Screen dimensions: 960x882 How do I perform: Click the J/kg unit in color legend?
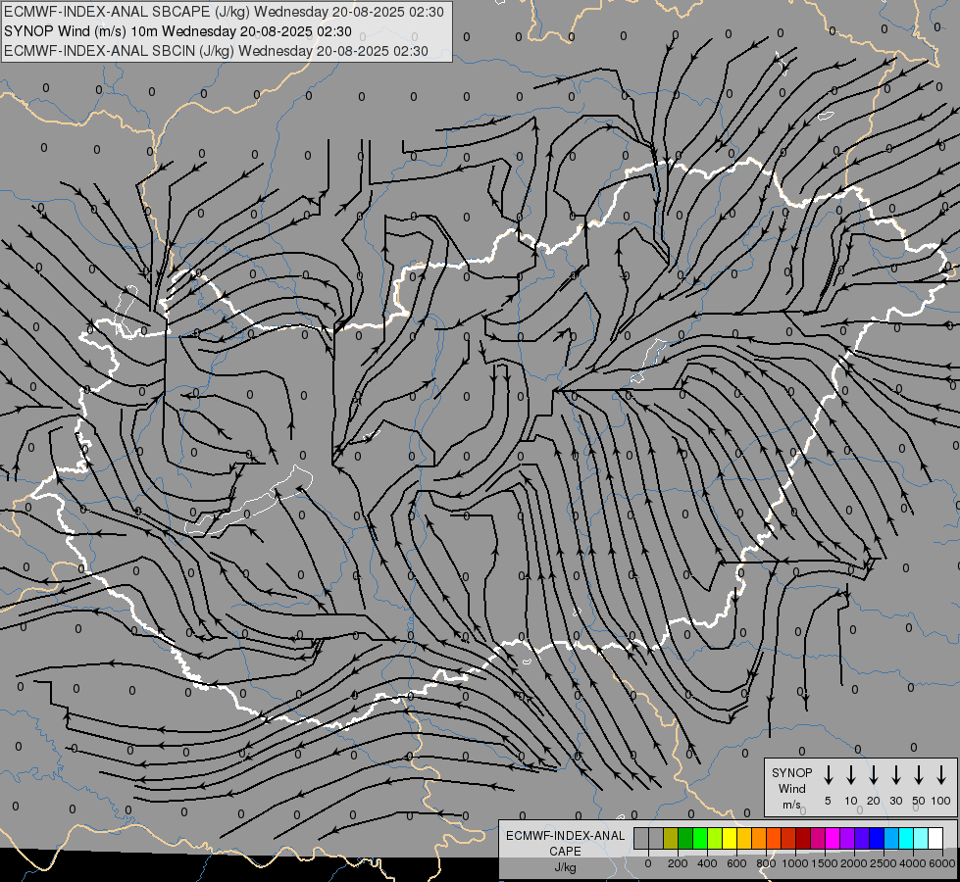565,867
